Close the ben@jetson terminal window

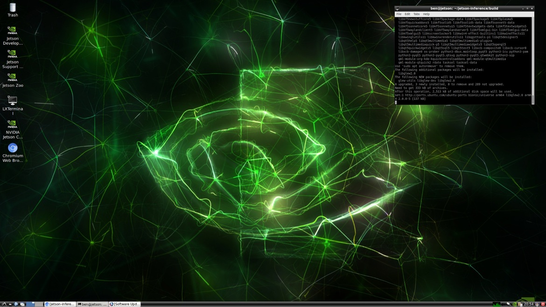[x=532, y=8]
